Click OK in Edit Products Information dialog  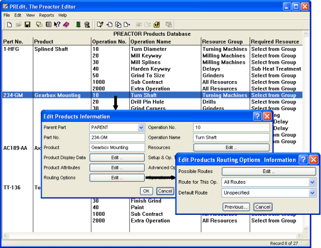(146, 191)
